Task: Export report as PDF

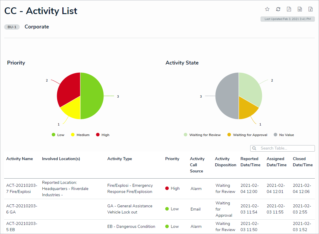Action: (x=289, y=9)
